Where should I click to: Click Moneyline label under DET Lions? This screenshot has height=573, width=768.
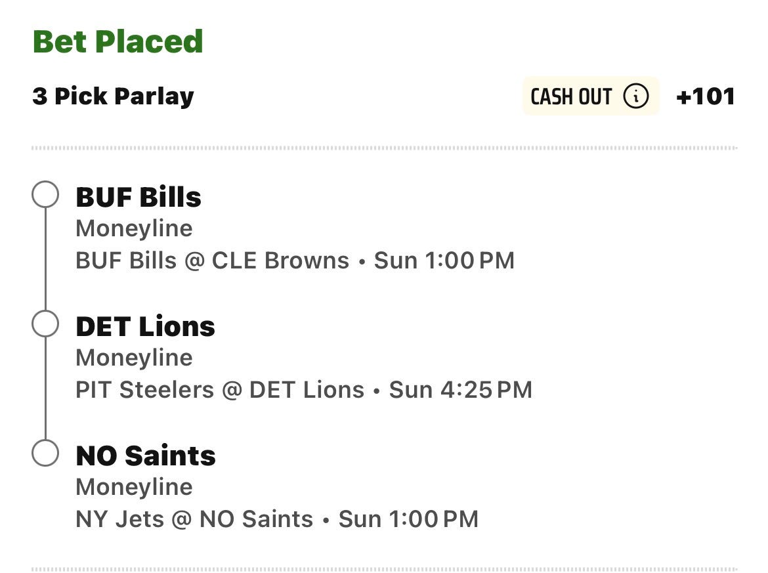pos(134,358)
